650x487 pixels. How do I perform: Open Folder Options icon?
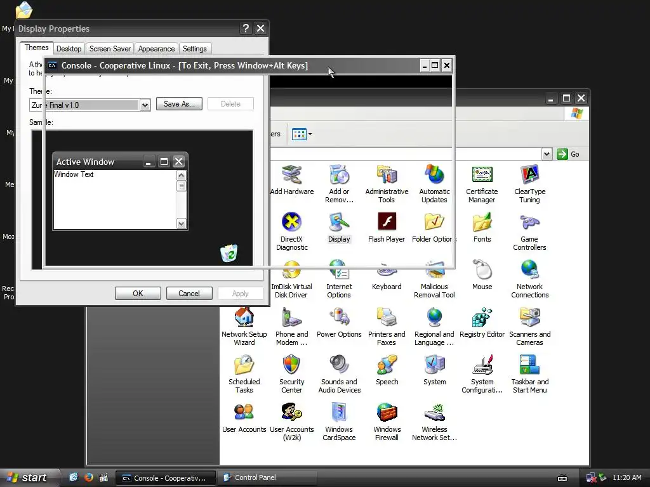tap(434, 222)
